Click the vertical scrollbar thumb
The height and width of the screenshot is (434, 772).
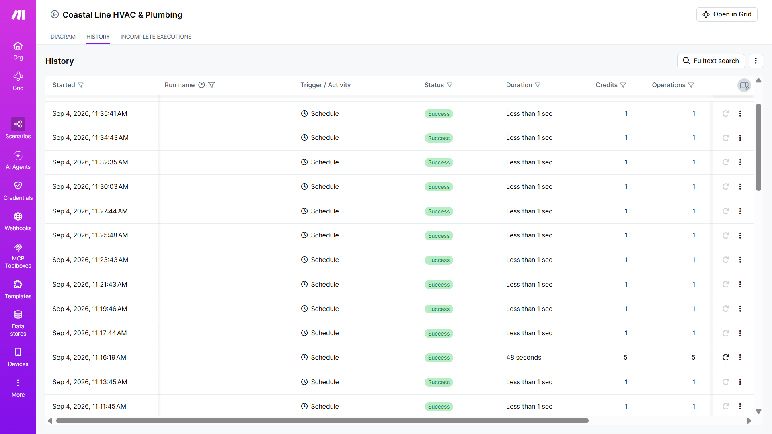tap(758, 147)
